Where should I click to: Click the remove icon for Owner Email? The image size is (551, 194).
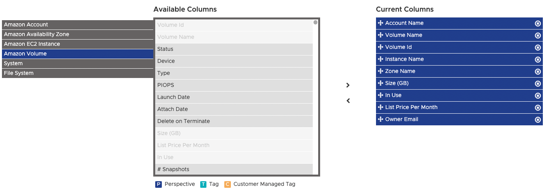click(538, 120)
